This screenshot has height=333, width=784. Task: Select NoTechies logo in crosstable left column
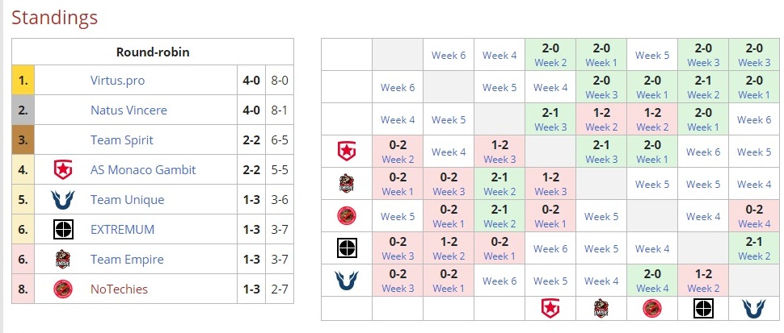346,216
